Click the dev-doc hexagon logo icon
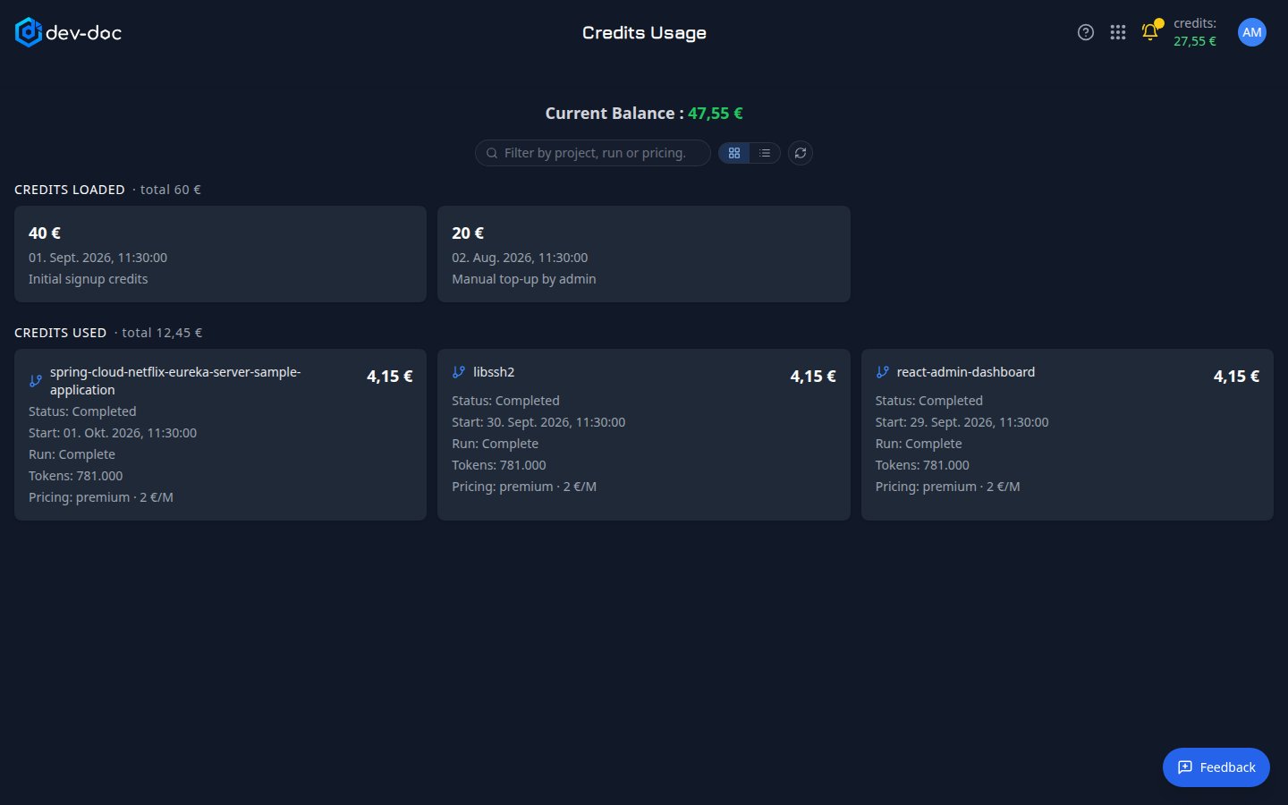This screenshot has width=1288, height=805. click(29, 32)
